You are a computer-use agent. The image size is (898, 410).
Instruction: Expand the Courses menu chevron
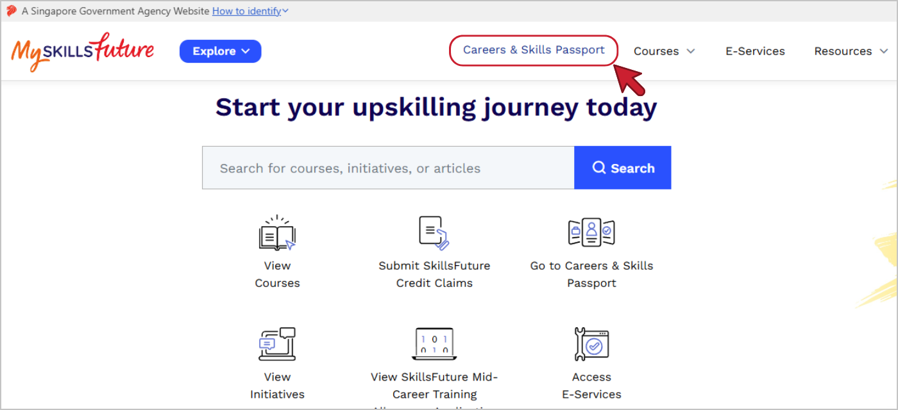691,51
